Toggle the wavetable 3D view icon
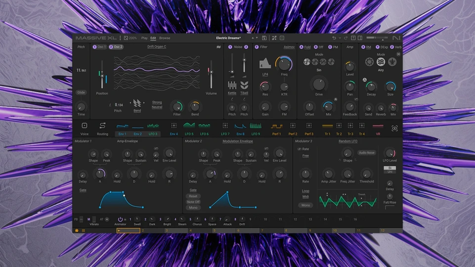Screen dimensions: 475x267 click(218, 47)
